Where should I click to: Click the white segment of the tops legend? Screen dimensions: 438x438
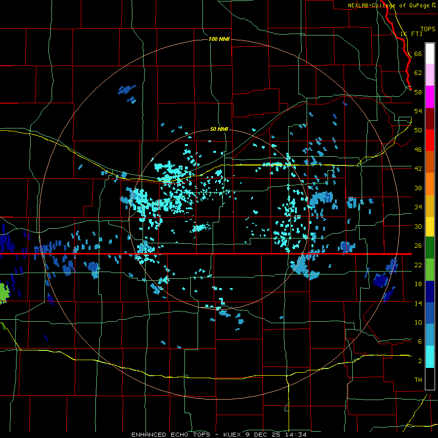(430, 54)
